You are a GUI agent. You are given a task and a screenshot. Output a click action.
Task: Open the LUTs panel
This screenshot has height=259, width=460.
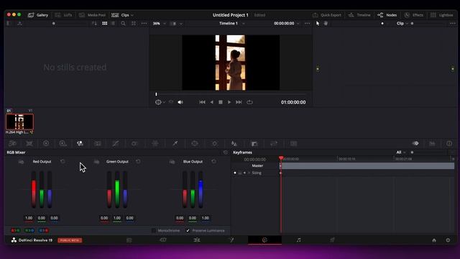63,15
